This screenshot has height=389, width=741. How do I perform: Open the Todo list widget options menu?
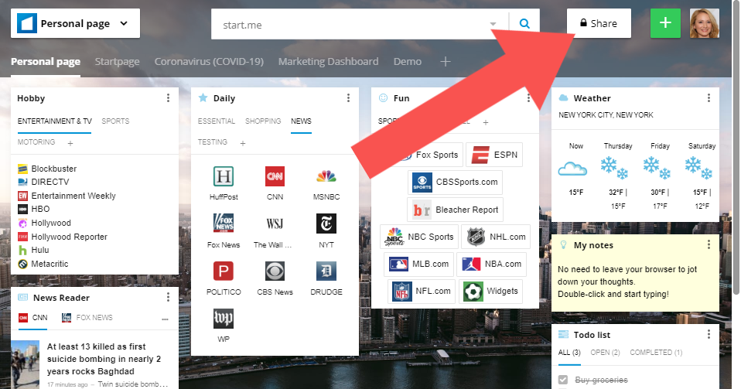pos(709,334)
